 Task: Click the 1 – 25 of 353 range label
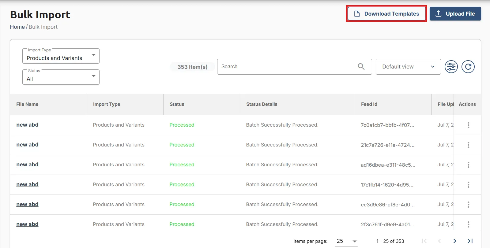pos(390,241)
